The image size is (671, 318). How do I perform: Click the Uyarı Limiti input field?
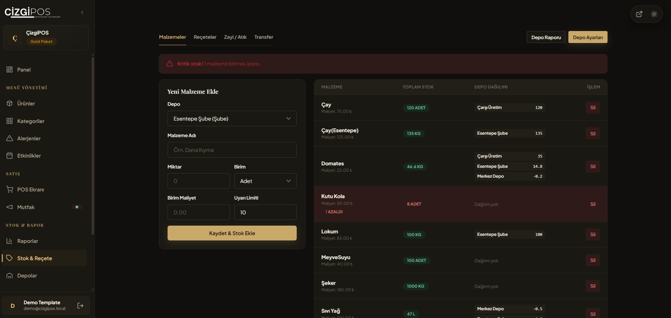click(x=265, y=212)
